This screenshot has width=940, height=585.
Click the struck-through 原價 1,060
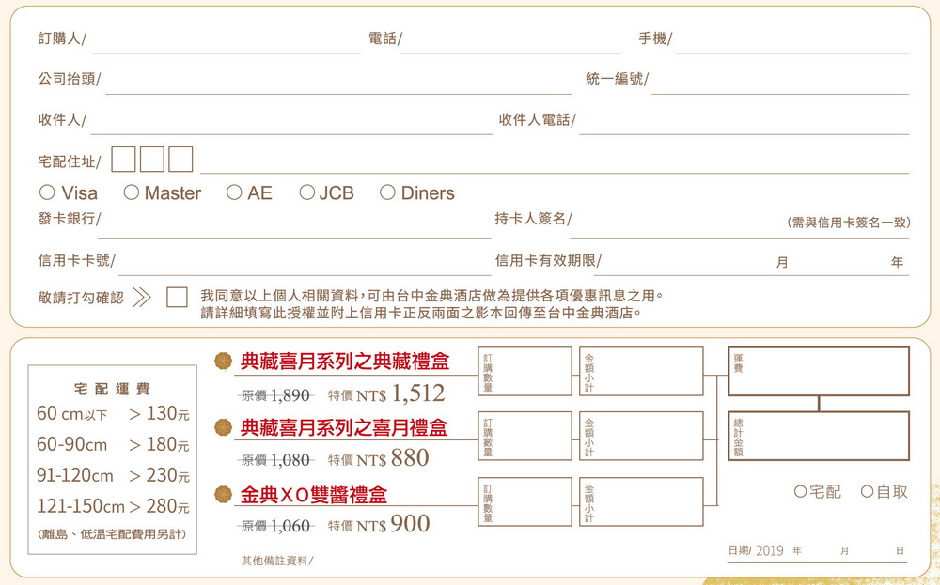coord(275,526)
